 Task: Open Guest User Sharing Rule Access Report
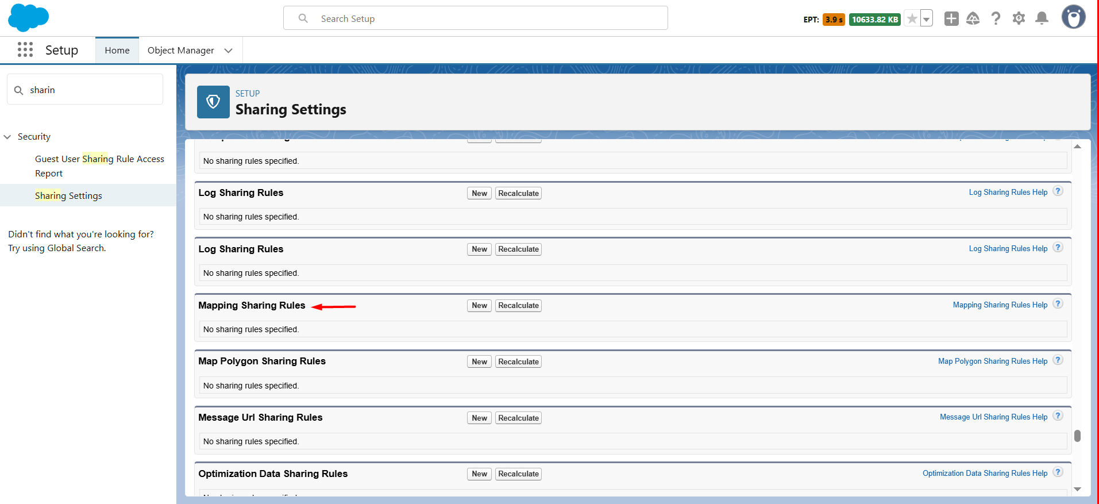[x=99, y=166]
